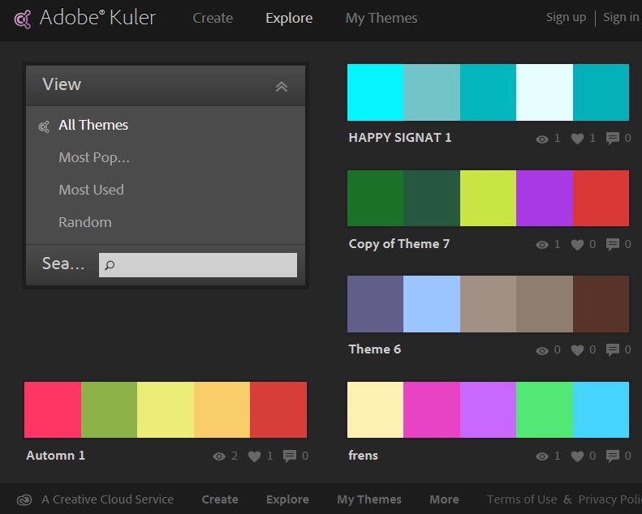The height and width of the screenshot is (514, 642).
Task: Click the Adobe Kuler logo icon
Action: [23, 19]
